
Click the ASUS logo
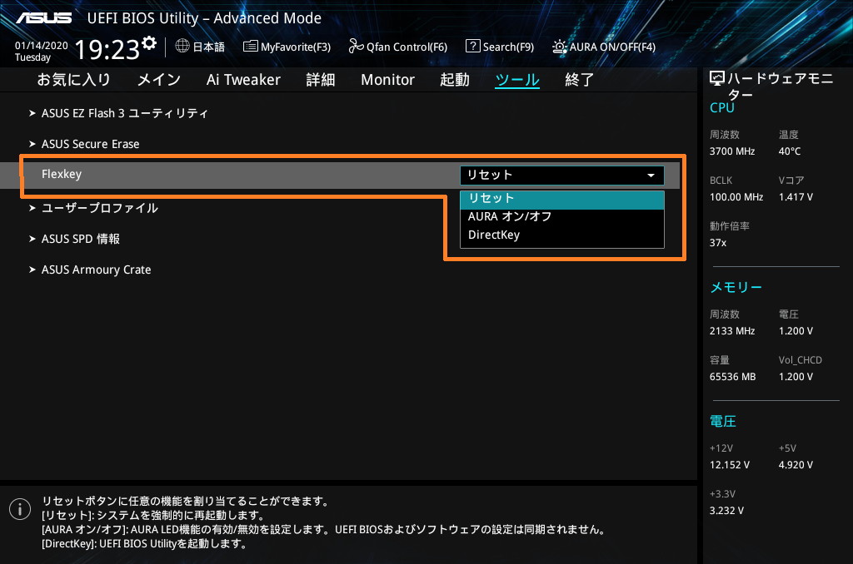click(43, 18)
